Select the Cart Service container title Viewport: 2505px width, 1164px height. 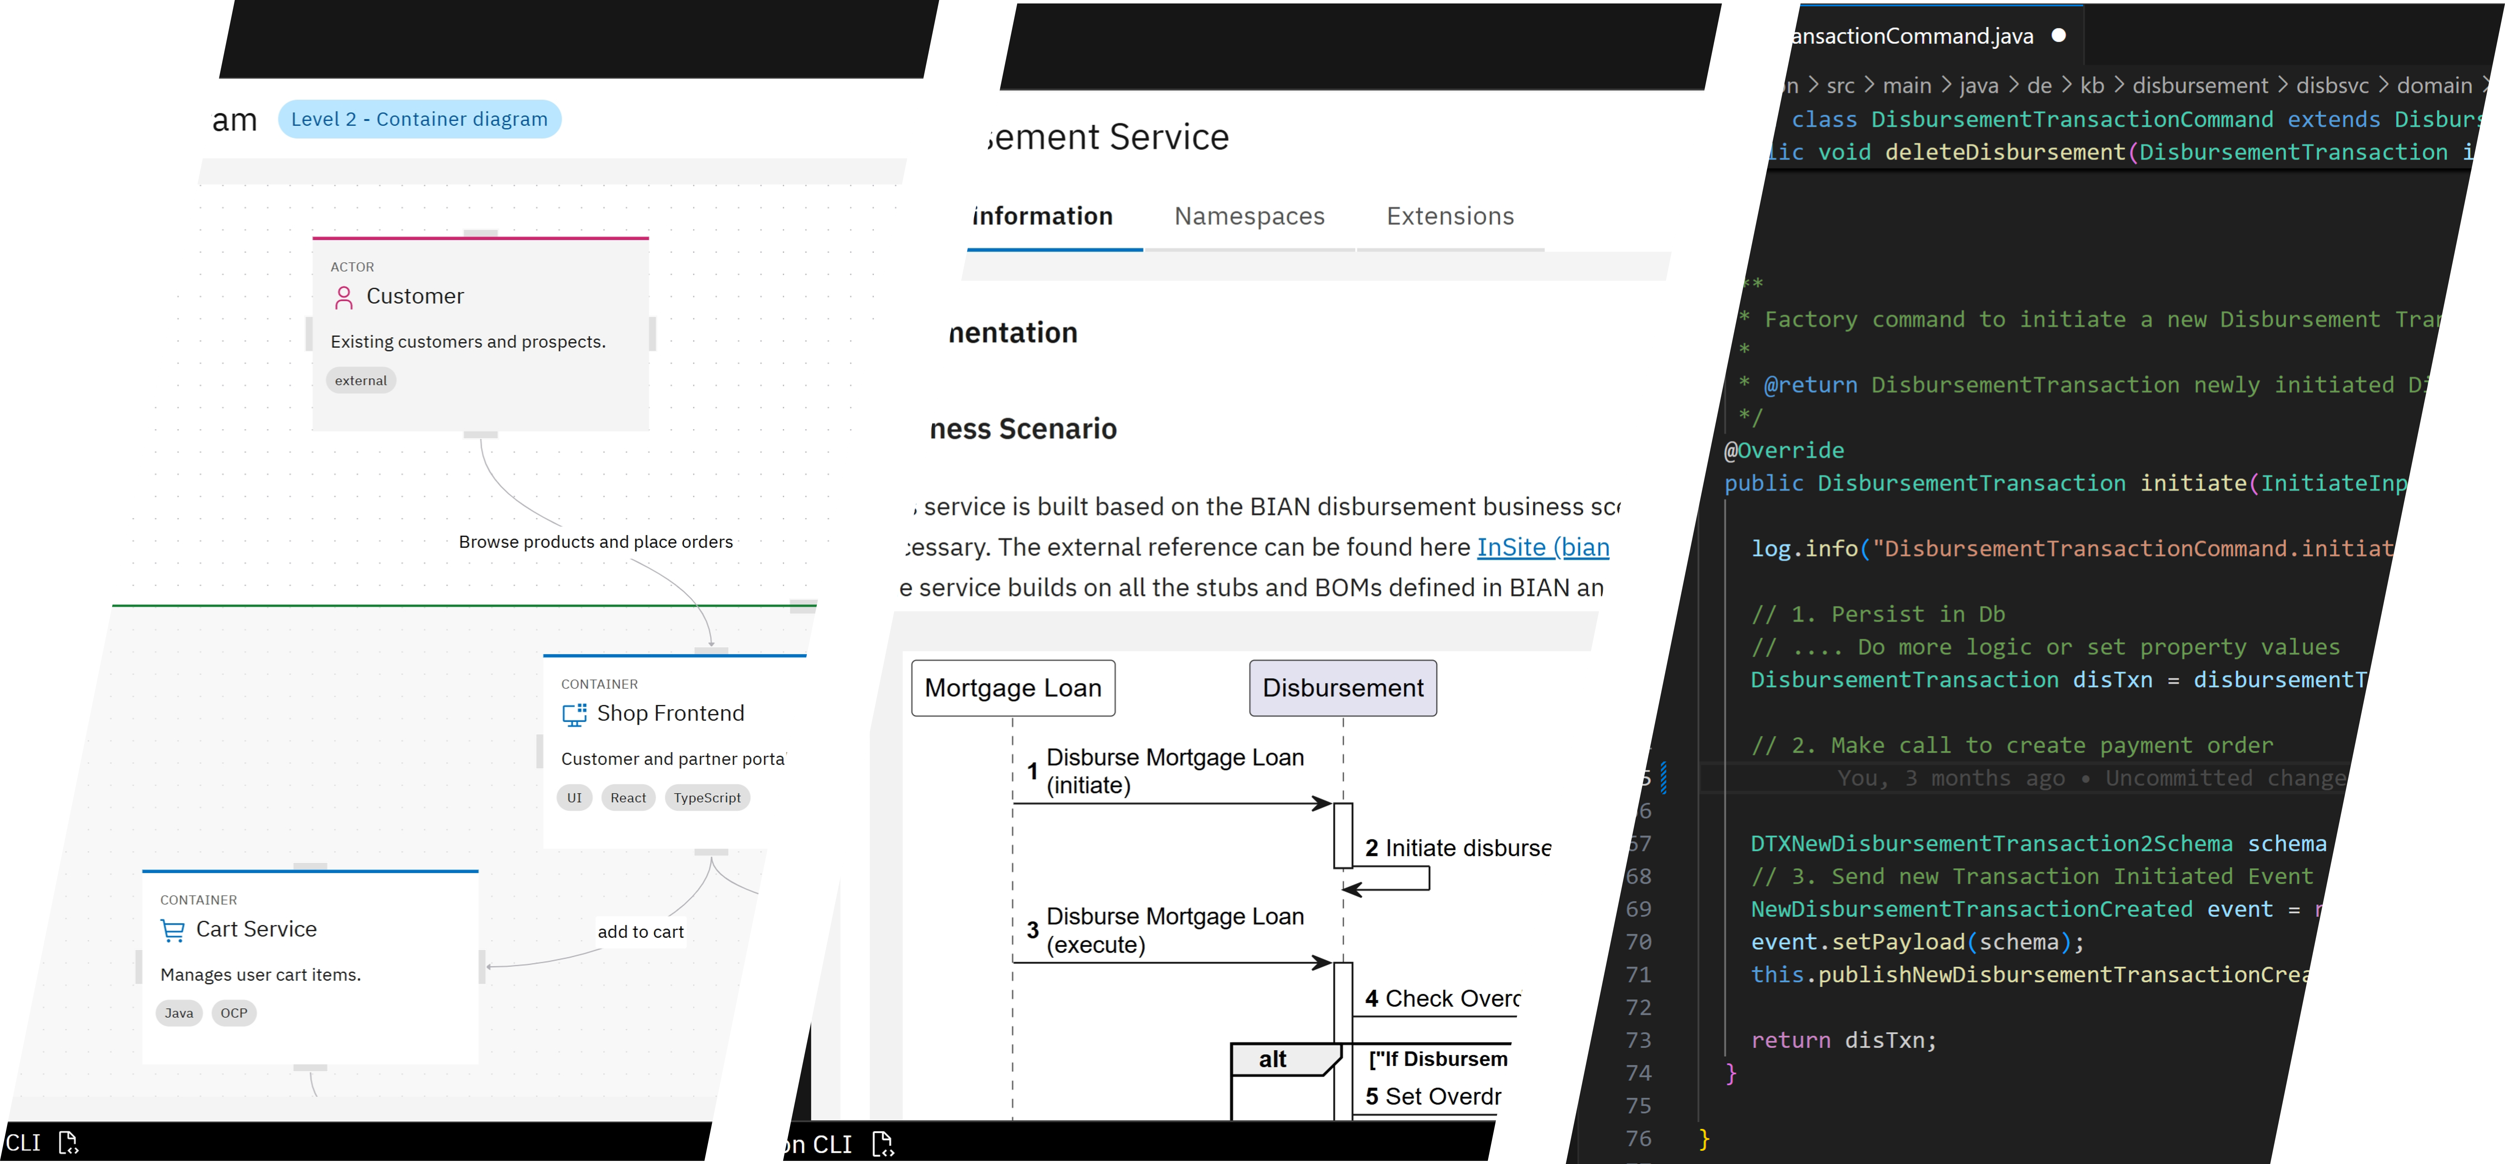[x=257, y=930]
